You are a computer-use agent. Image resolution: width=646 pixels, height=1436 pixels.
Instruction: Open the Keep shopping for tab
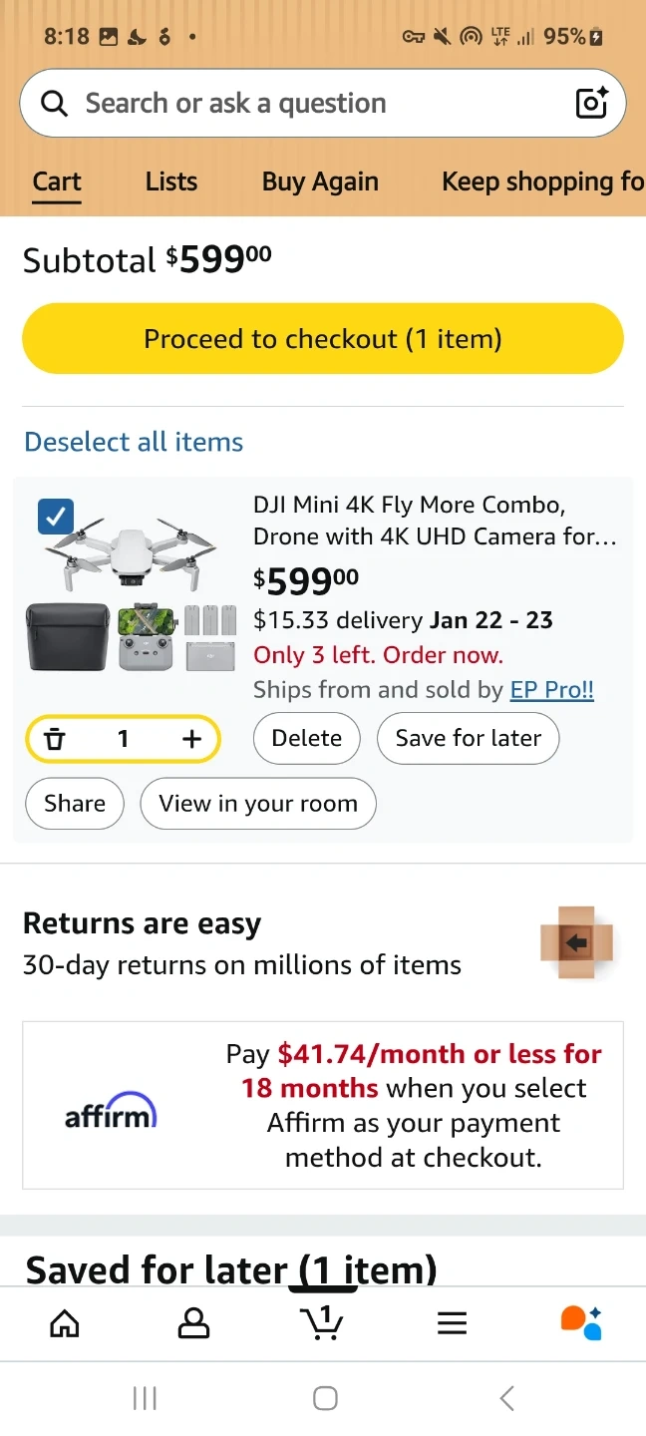[x=542, y=181]
